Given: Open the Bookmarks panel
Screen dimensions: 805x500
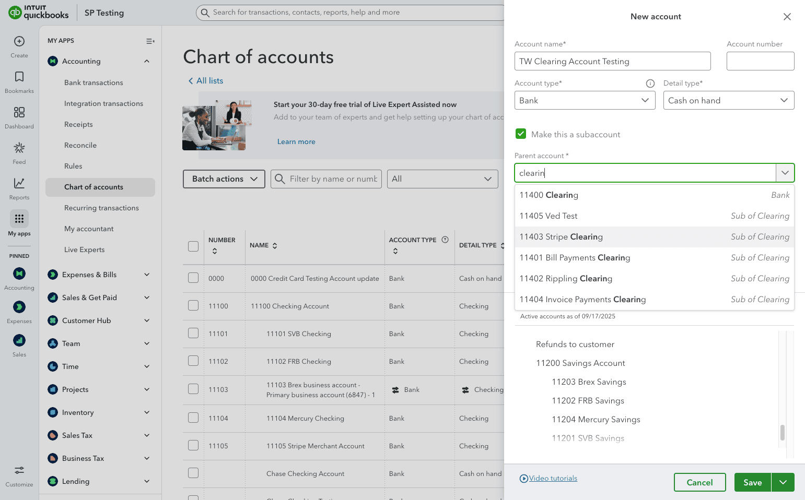Looking at the screenshot, I should click(x=19, y=82).
